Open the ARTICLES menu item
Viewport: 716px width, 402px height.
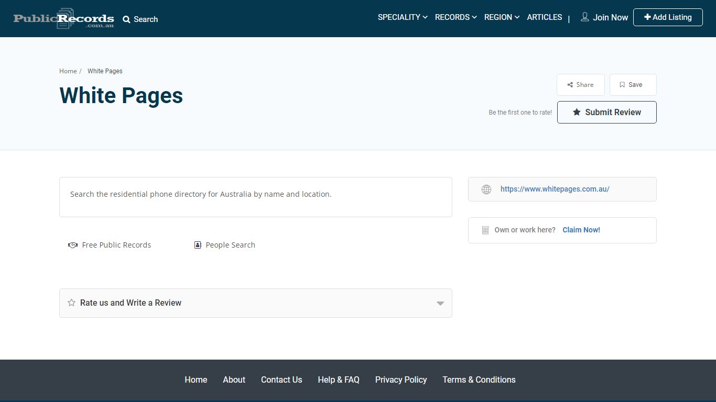(545, 17)
